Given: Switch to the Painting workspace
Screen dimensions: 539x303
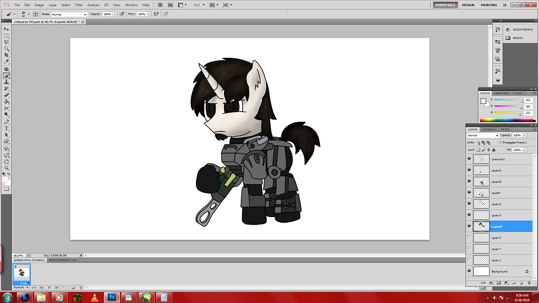Looking at the screenshot, I should pos(489,5).
